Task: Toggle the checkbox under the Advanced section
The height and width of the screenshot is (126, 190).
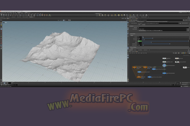Action: coord(138,30)
